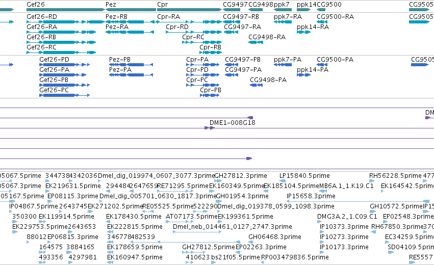Click the IP04867.5prime EST label
The height and width of the screenshot is (265, 434).
pos(34,206)
